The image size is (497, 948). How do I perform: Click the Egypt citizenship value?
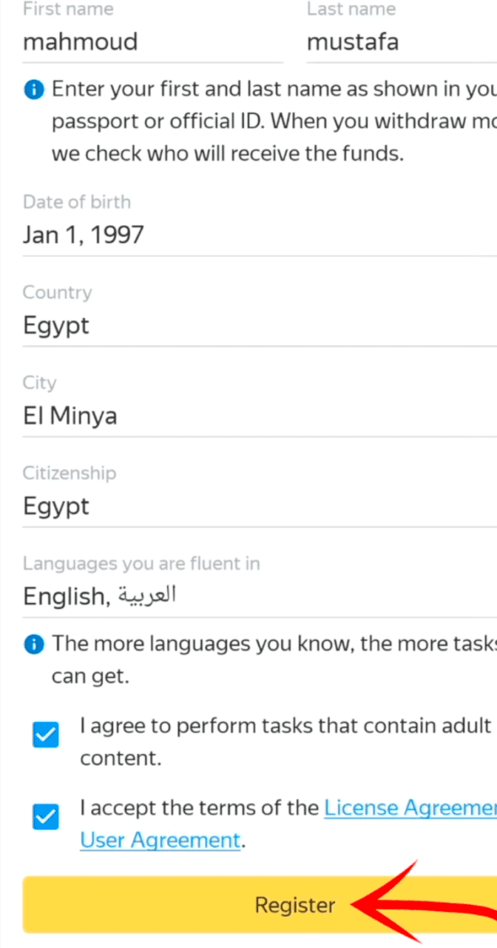[56, 506]
